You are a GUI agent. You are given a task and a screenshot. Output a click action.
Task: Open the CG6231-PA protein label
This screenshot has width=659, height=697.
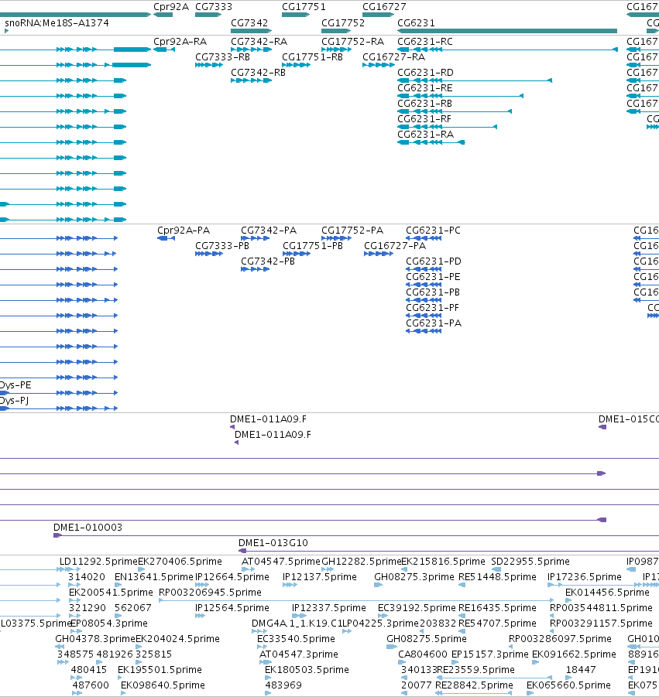434,323
